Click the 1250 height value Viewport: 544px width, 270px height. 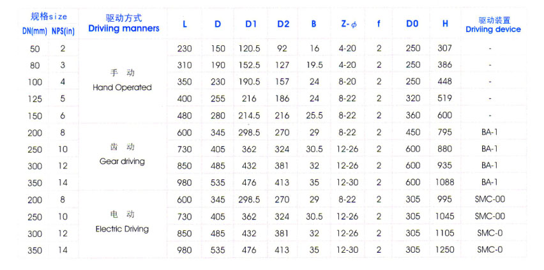tap(444, 250)
